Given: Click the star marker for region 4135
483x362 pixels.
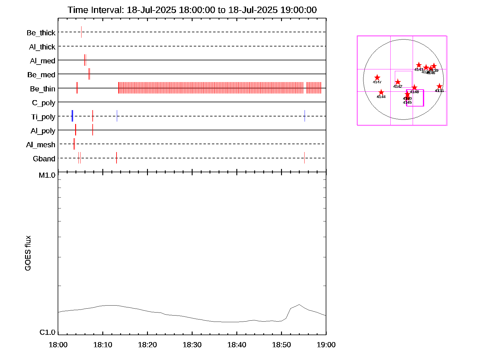Looking at the screenshot, I should pos(439,87).
